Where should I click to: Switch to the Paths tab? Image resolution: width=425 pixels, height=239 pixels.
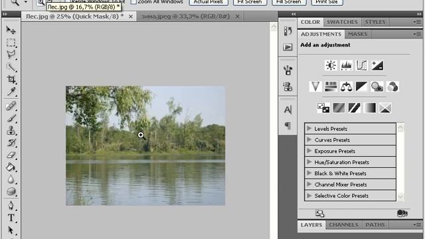click(x=375, y=225)
